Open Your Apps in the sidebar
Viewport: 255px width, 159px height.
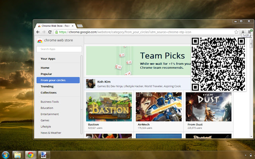[48, 59]
